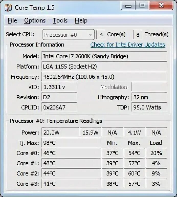
Task: Minimize the Core Temp window
Action: pyautogui.click(x=128, y=6)
